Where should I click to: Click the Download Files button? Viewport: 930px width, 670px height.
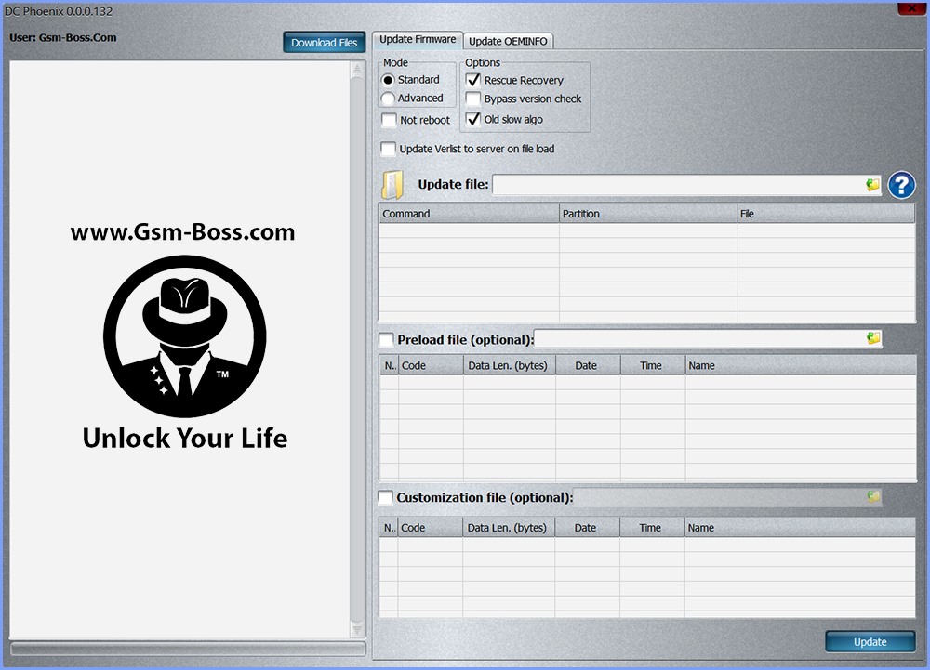(x=324, y=43)
